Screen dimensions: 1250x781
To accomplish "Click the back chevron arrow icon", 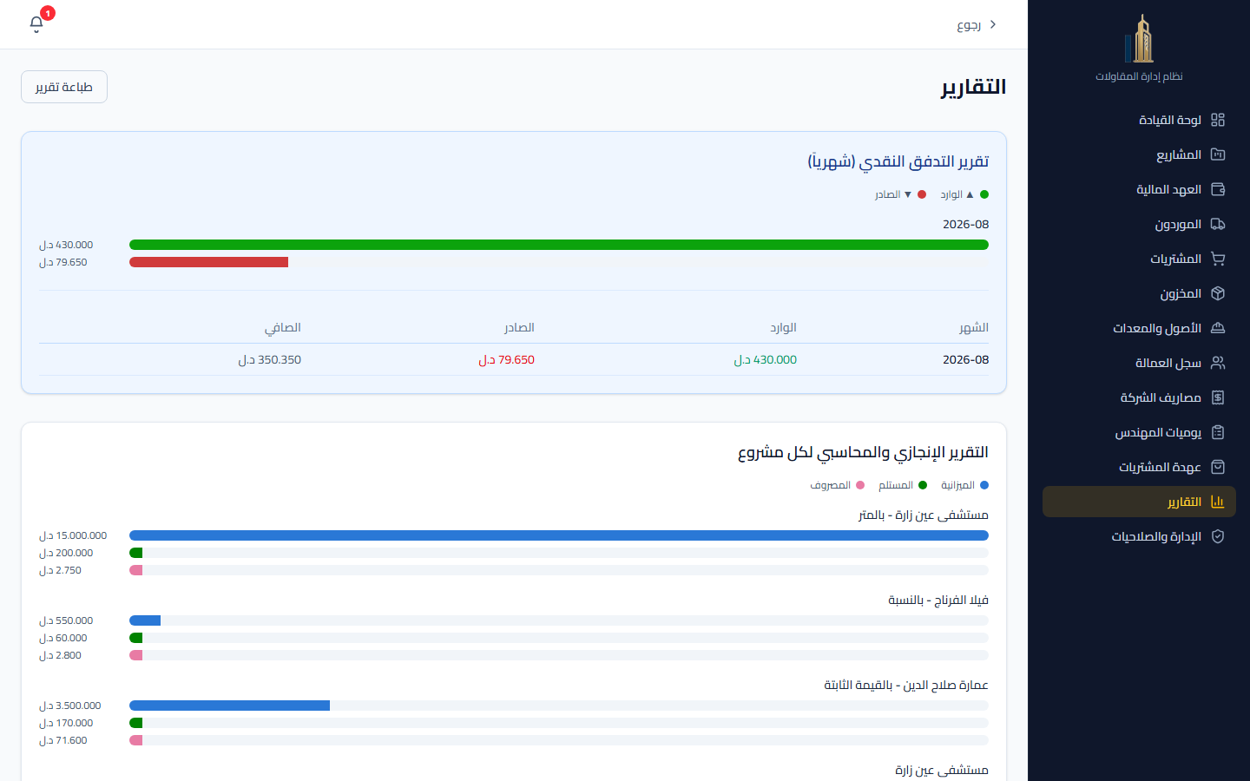I will tap(993, 24).
